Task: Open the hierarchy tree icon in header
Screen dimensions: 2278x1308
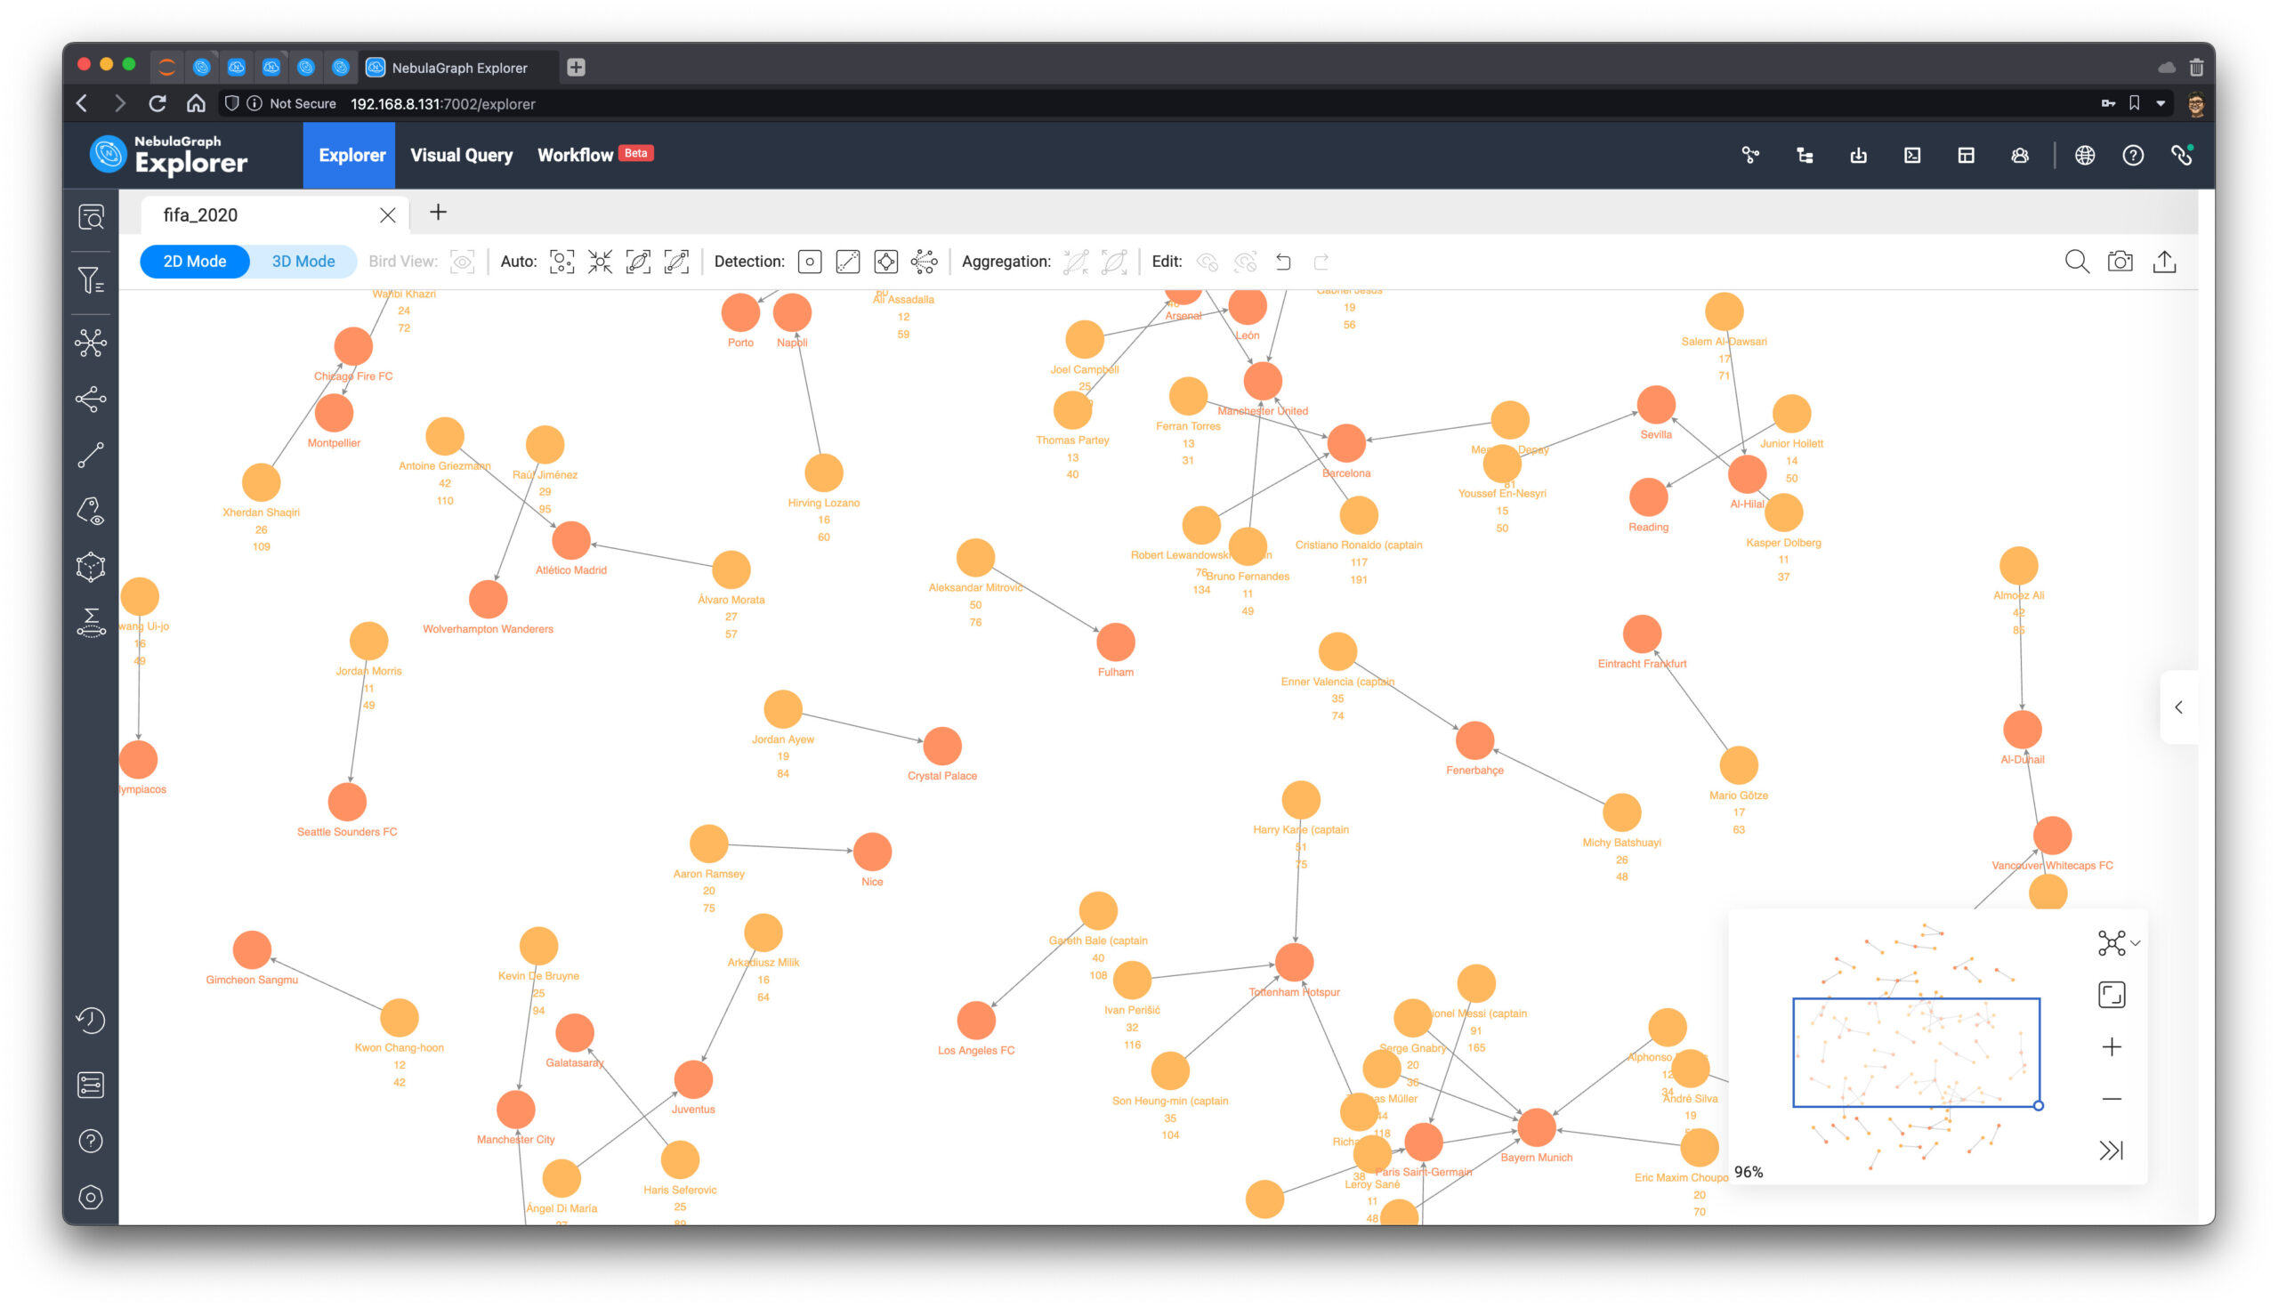Action: pos(1804,156)
